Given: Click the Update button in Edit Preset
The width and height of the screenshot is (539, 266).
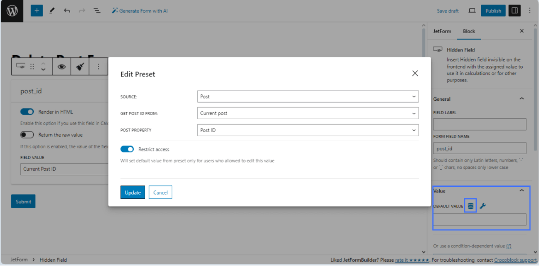Looking at the screenshot, I should coord(133,192).
